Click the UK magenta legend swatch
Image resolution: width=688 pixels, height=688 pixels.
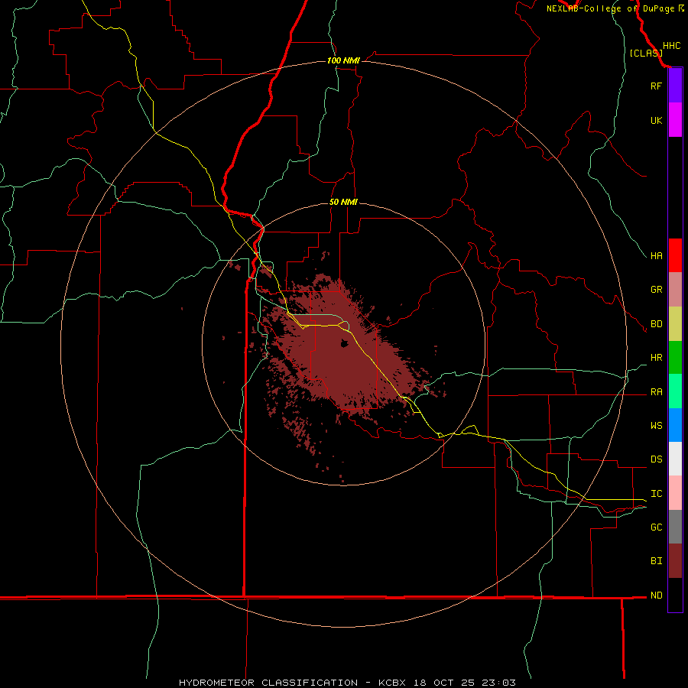pyautogui.click(x=675, y=120)
